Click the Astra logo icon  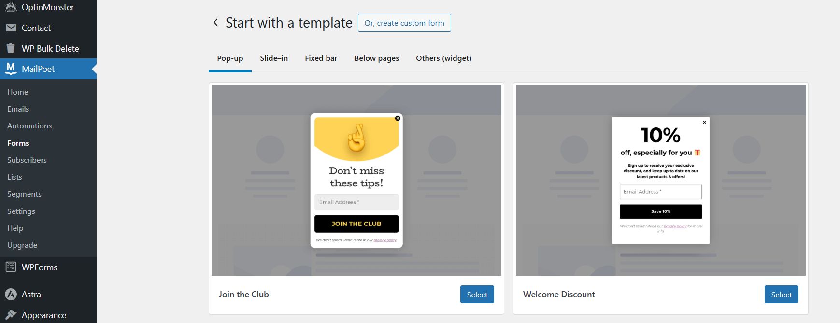(11, 294)
